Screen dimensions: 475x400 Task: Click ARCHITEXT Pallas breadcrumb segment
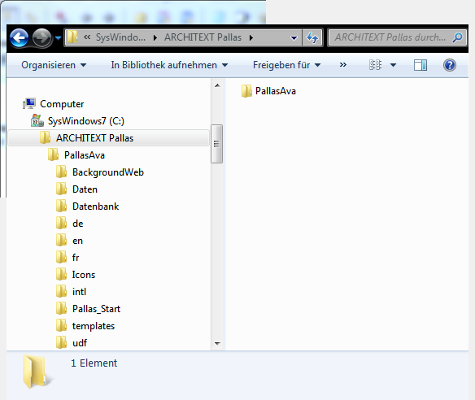203,37
